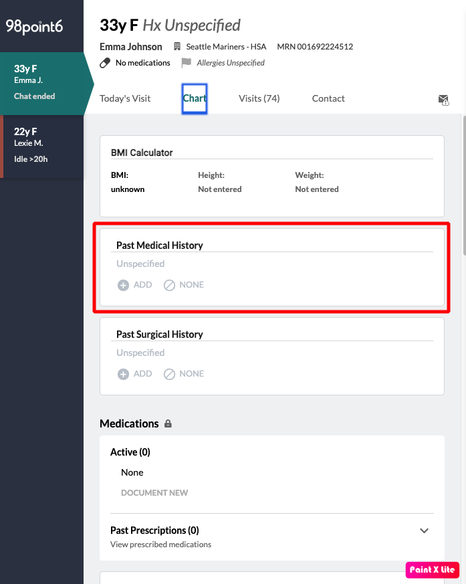The height and width of the screenshot is (584, 466).
Task: Expand Past Prescriptions chevron
Action: tap(424, 530)
